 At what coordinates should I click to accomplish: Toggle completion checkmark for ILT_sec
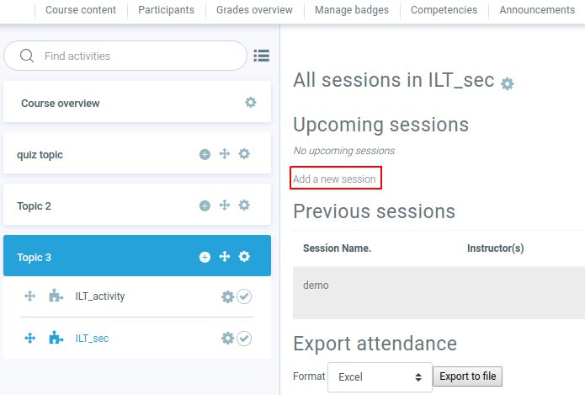pyautogui.click(x=244, y=338)
